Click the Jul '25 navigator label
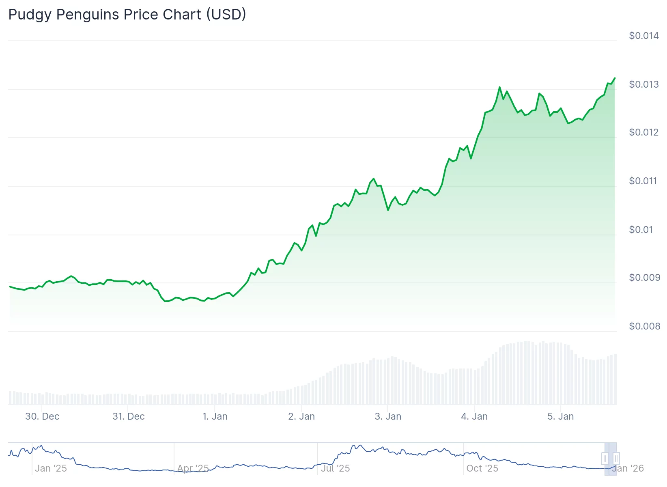 336,468
